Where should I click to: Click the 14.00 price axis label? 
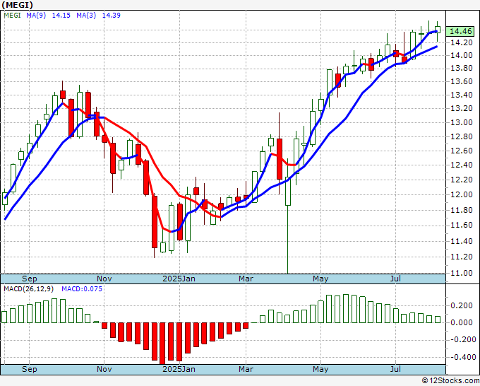pos(461,55)
